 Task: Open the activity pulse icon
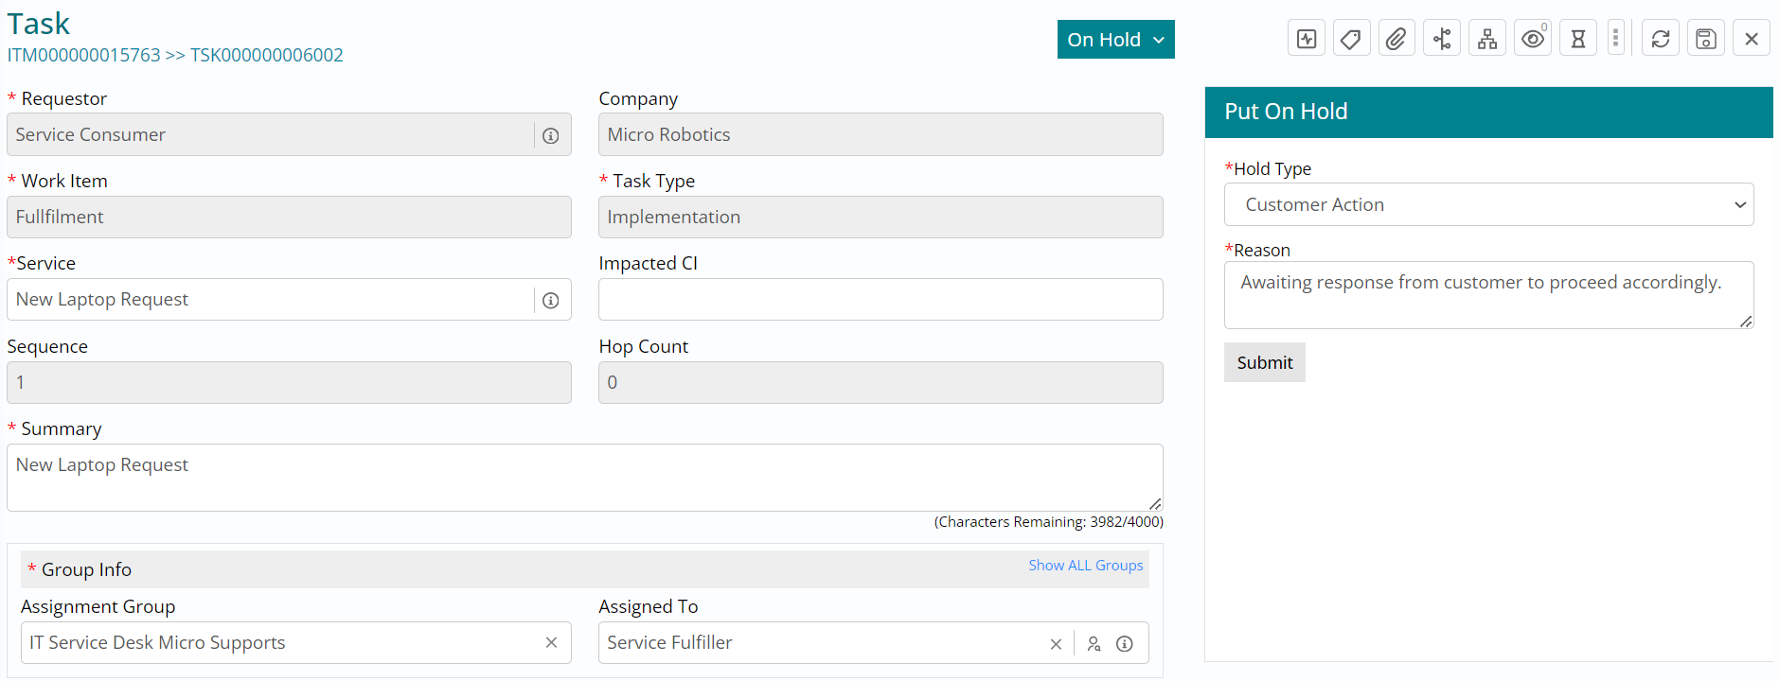(1307, 39)
